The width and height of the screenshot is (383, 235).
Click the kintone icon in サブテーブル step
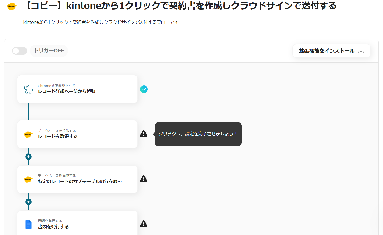[x=28, y=180]
